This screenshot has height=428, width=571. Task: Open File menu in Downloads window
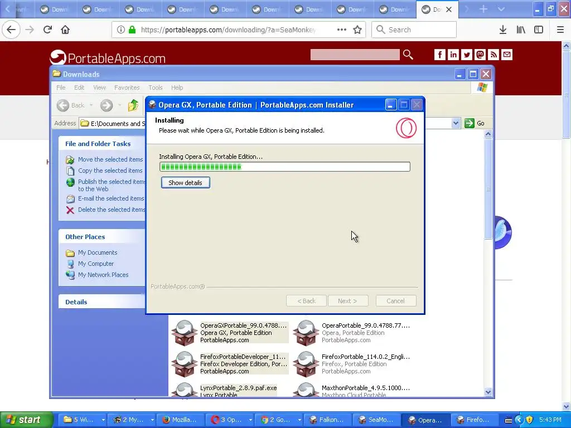point(61,87)
